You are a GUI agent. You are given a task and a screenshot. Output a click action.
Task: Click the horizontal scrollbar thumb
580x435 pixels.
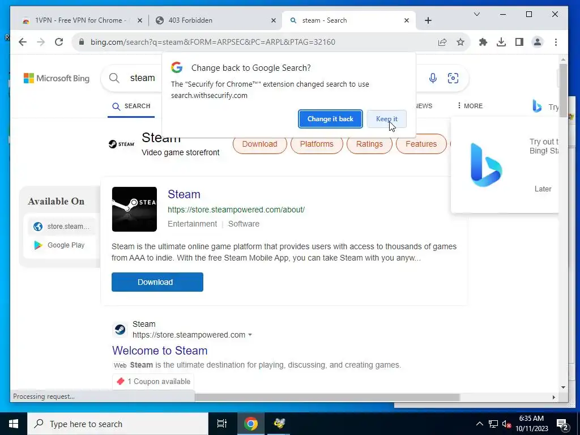click(327, 397)
